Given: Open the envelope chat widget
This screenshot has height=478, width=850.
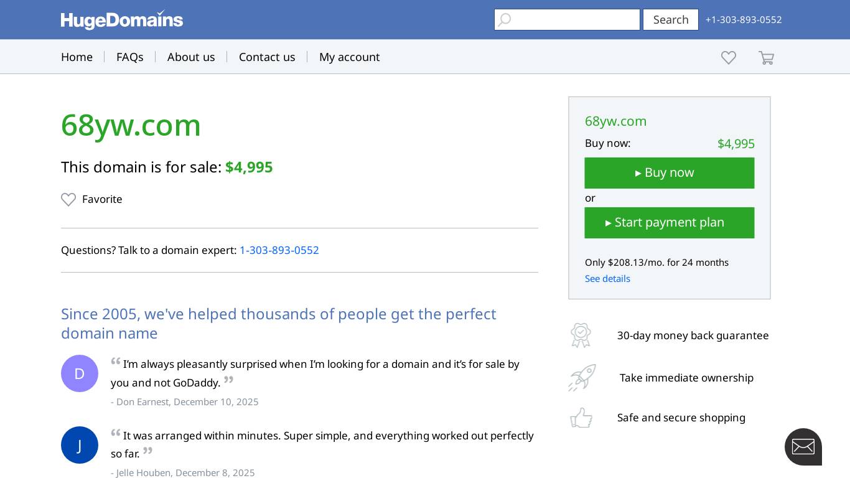Looking at the screenshot, I should pos(803,447).
